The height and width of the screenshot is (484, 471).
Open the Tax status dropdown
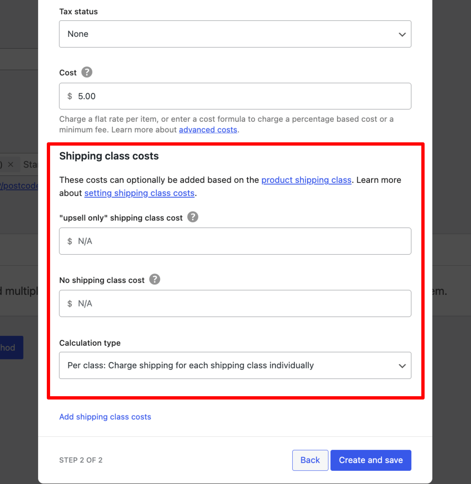235,34
